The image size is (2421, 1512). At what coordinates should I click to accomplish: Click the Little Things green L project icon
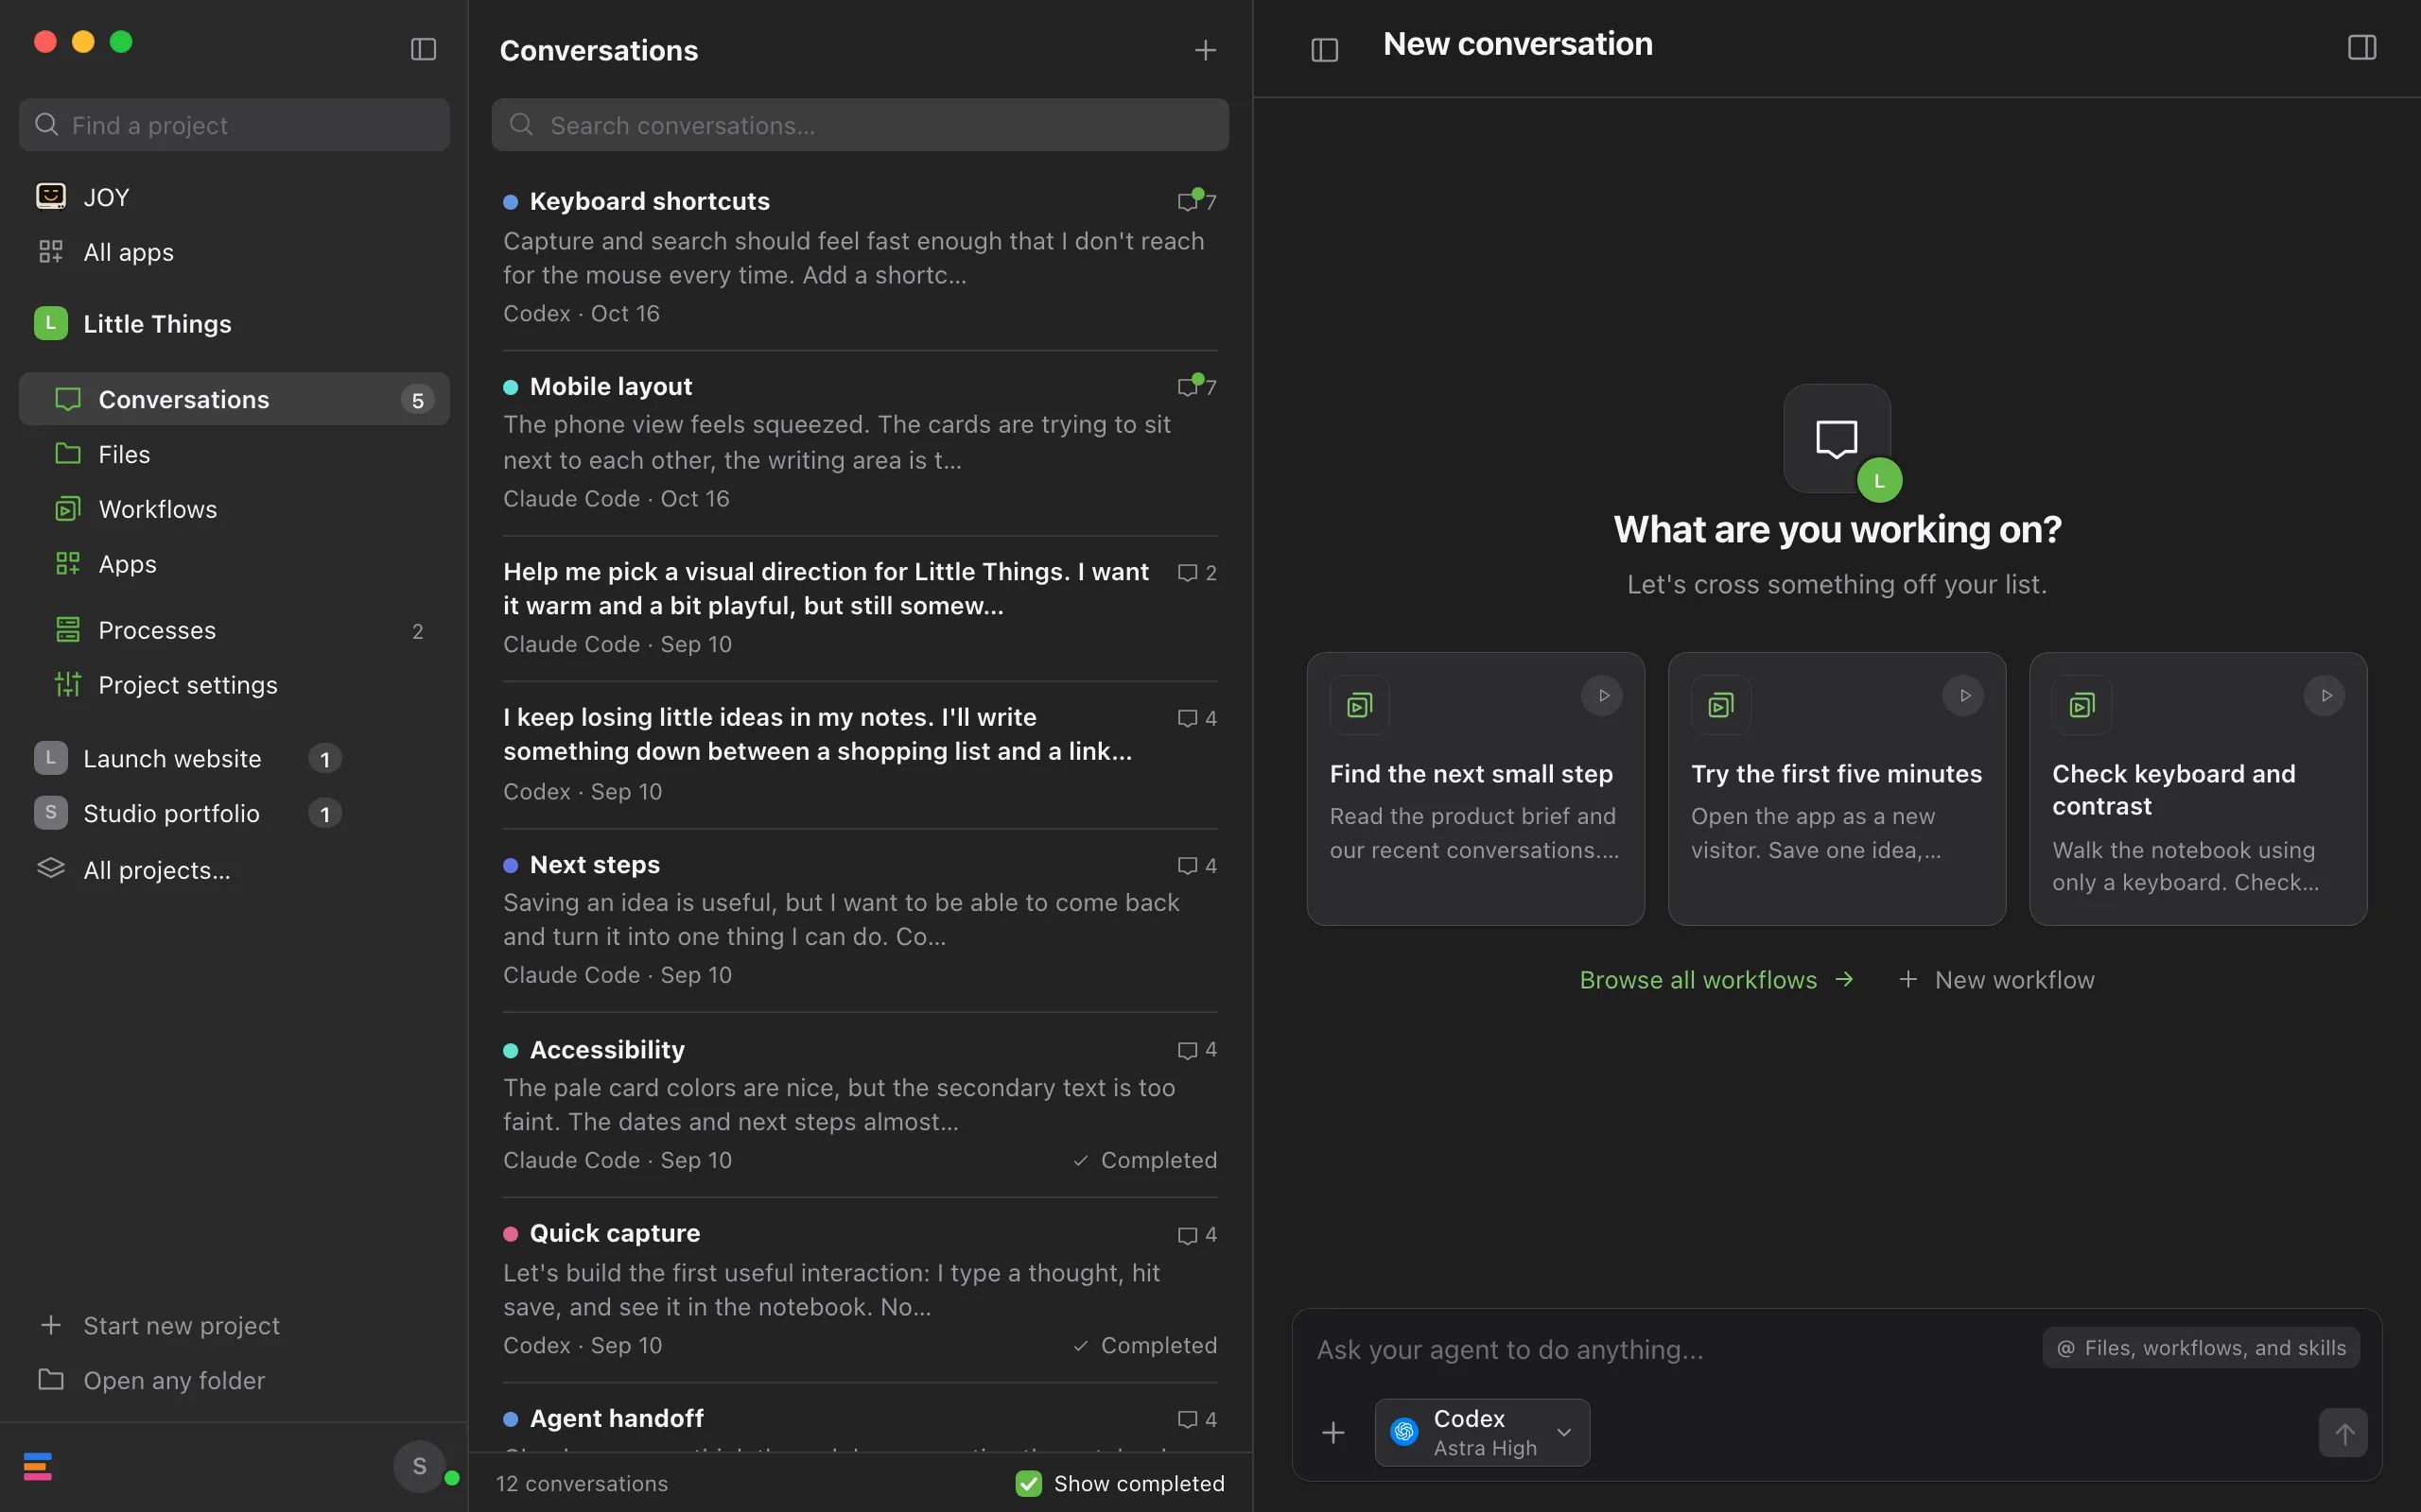tap(51, 323)
